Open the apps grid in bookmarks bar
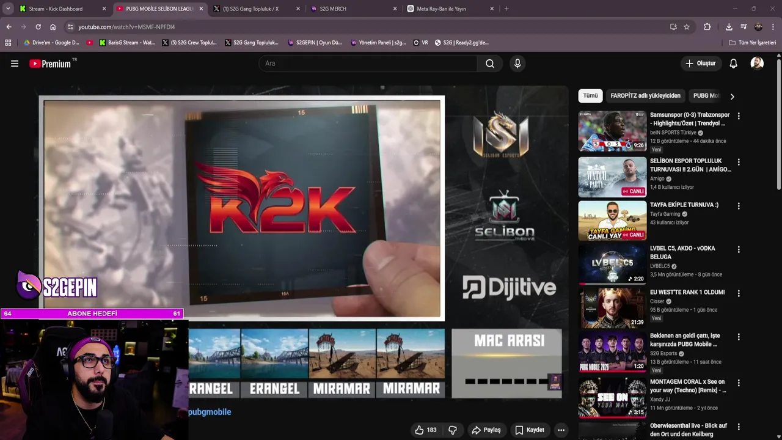The image size is (782, 440). click(x=8, y=43)
